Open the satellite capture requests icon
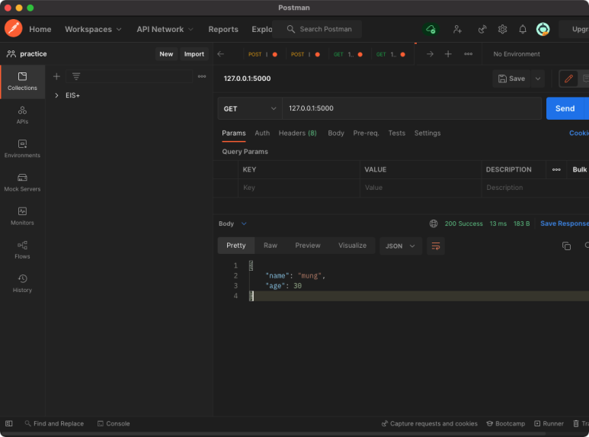This screenshot has width=589, height=437. click(x=482, y=29)
